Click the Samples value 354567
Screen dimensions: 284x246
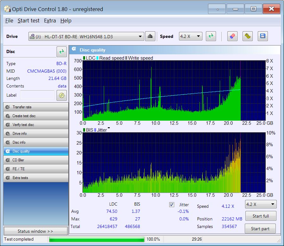[x=229, y=226]
